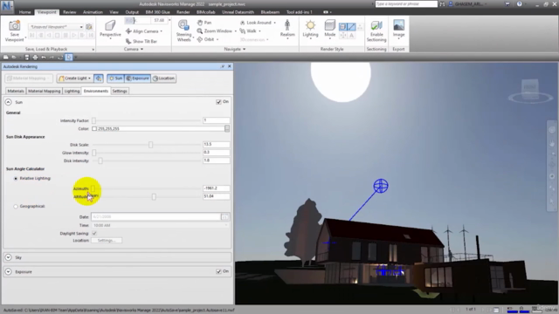Click the Navisworks application logo button
Image resolution: width=559 pixels, height=314 pixels.
[x=7, y=5]
